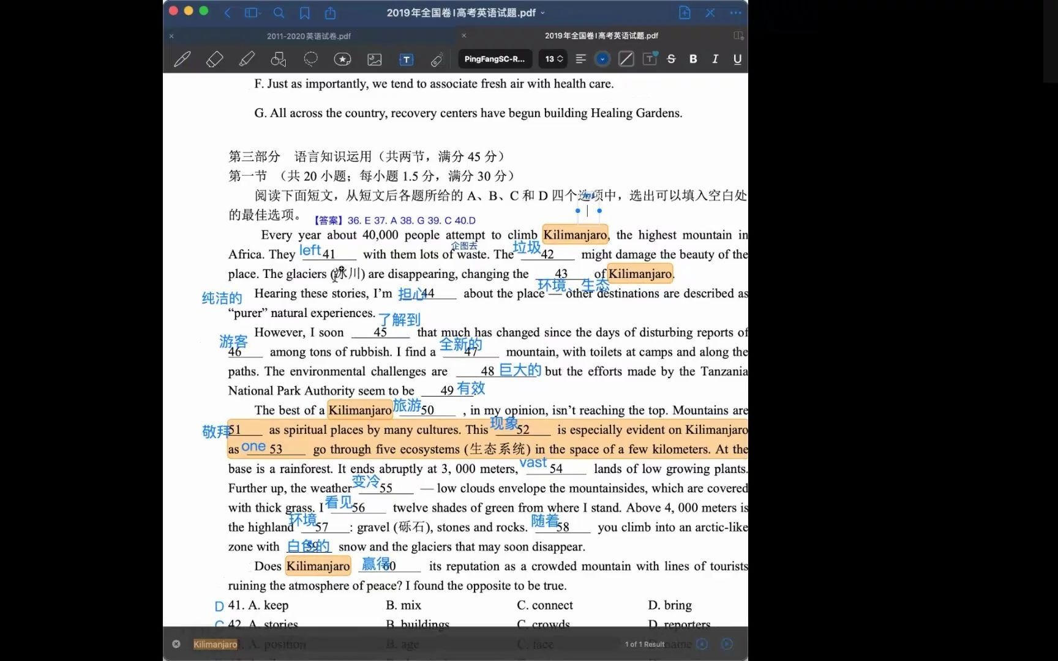Select the Lasso selection tool

[x=311, y=59]
